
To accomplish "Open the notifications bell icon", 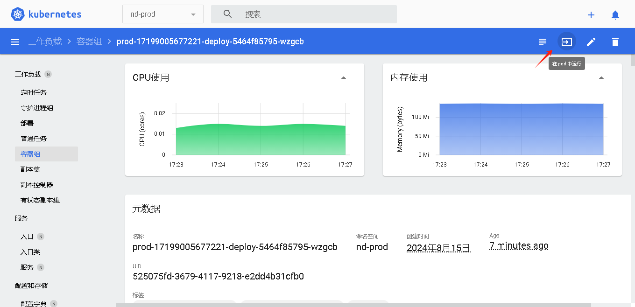I will point(615,15).
